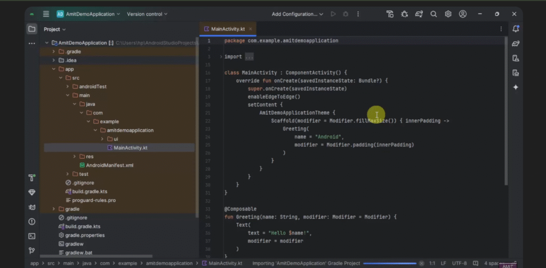Viewport: 546px width, 268px height.
Task: Click on the @Composable annotation
Action: point(240,209)
